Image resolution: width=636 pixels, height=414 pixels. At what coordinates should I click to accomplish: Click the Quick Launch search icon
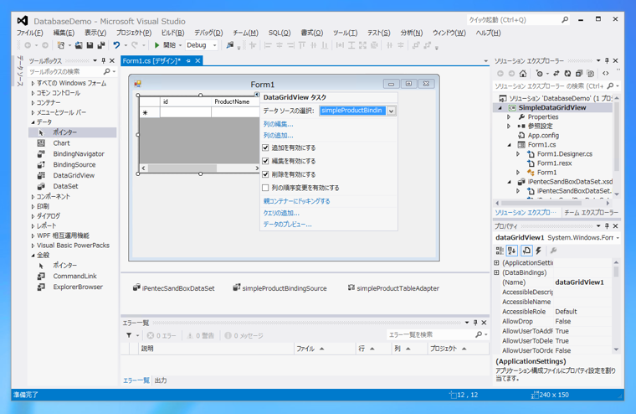[565, 19]
